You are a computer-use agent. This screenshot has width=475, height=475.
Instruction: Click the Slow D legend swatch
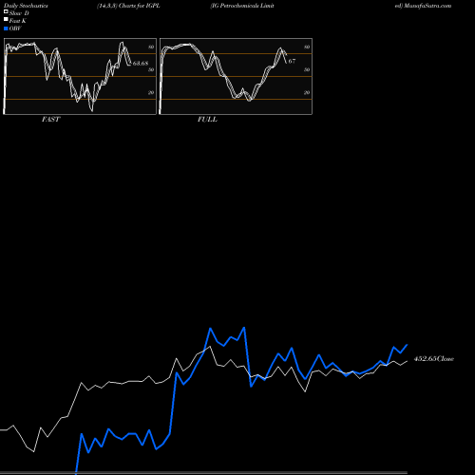pyautogui.click(x=6, y=12)
